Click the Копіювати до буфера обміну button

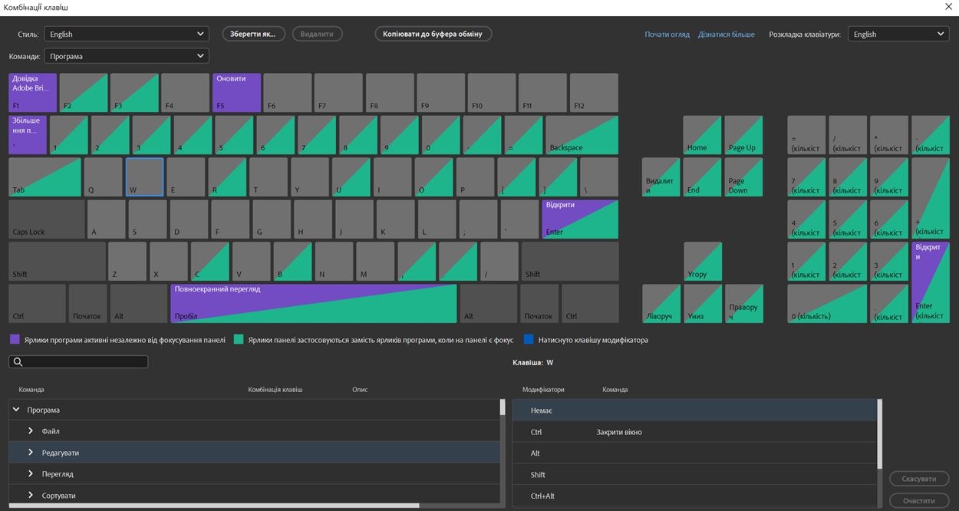(433, 33)
